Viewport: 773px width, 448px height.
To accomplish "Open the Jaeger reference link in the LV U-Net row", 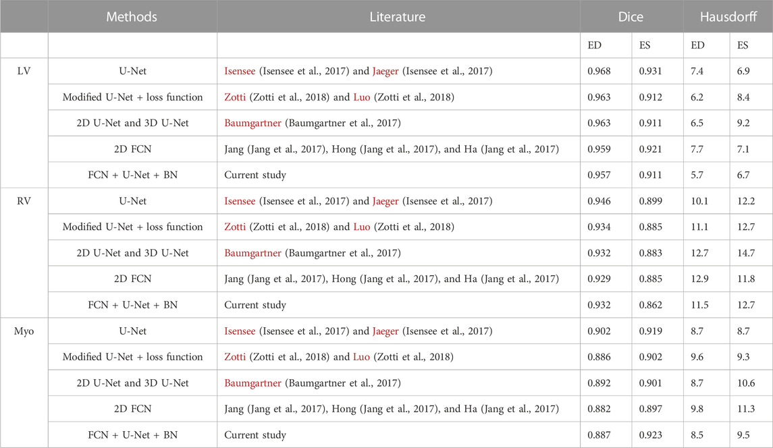I will [385, 72].
